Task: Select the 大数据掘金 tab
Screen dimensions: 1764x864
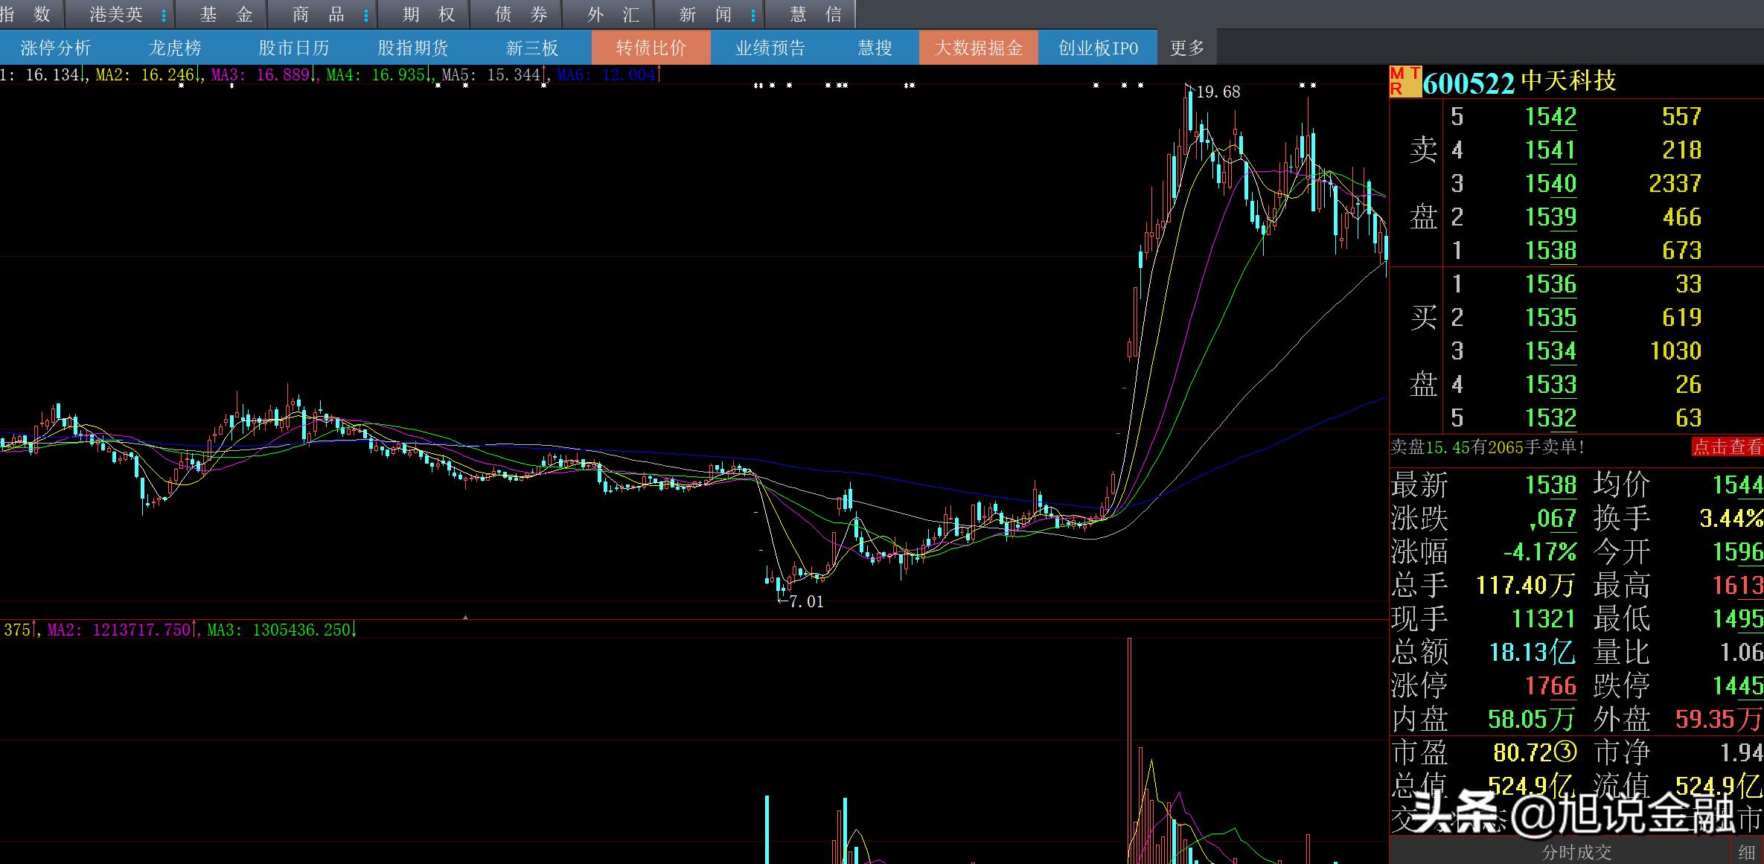Action: [978, 48]
